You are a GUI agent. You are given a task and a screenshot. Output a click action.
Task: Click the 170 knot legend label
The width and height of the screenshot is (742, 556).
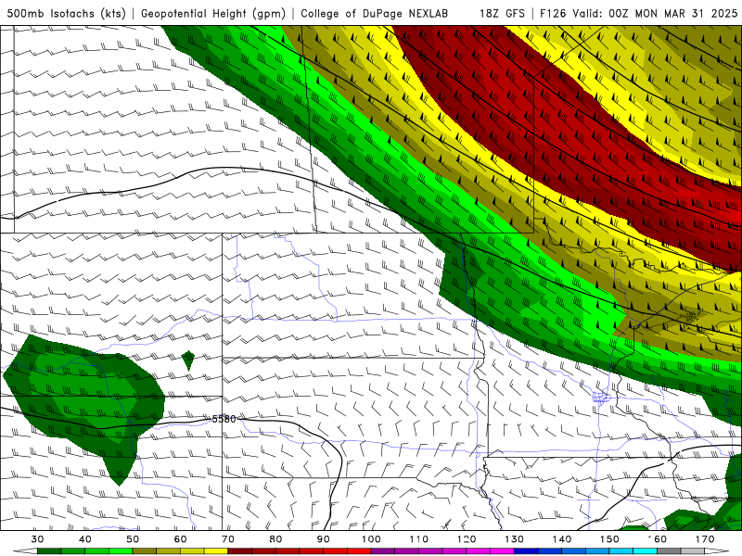(x=705, y=539)
